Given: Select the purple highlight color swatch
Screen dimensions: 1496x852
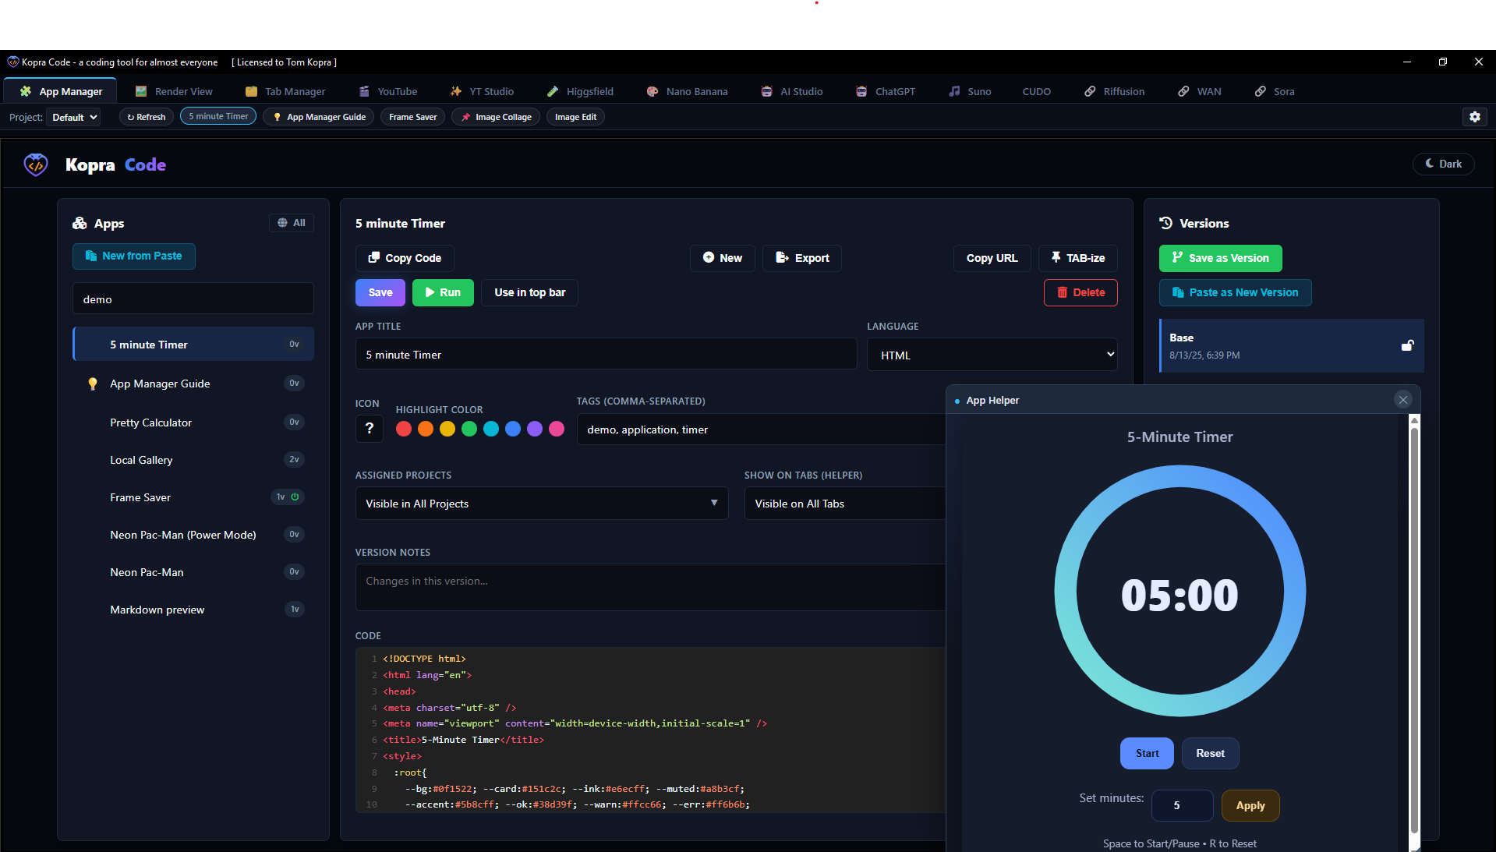Looking at the screenshot, I should pyautogui.click(x=534, y=429).
